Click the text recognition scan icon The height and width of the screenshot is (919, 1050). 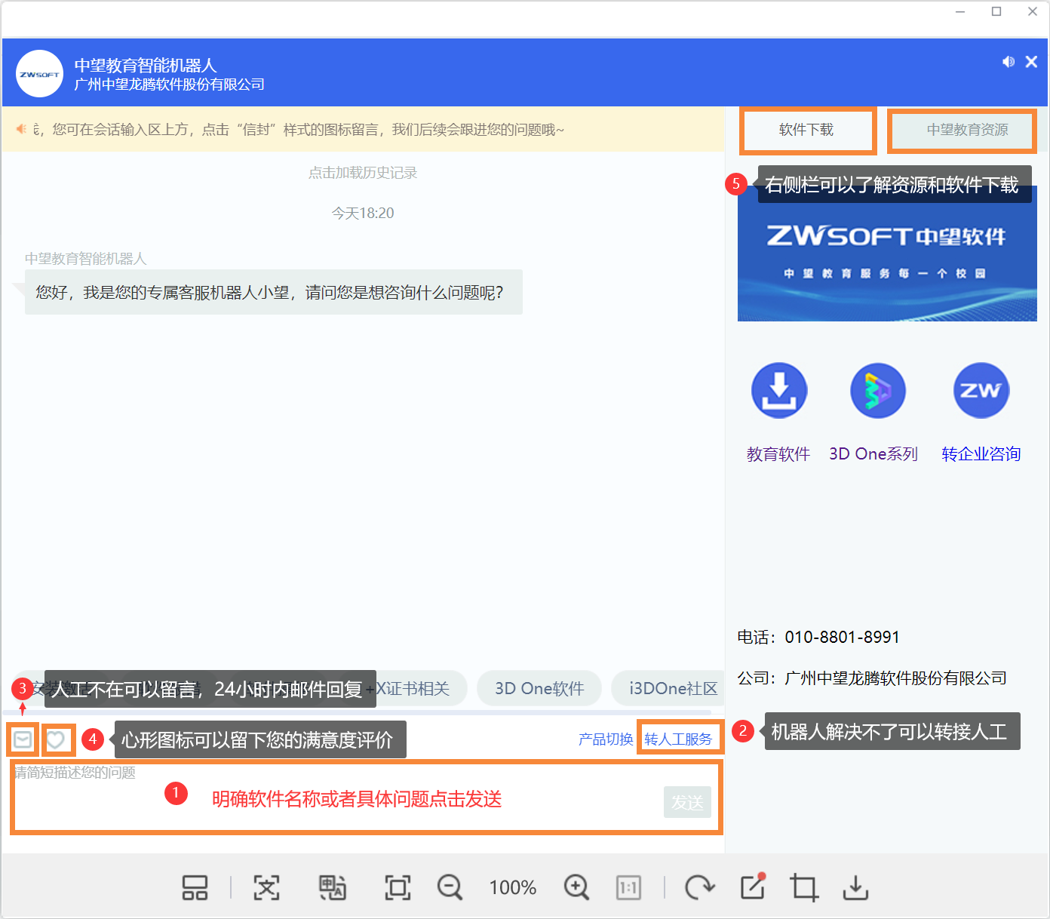(266, 888)
